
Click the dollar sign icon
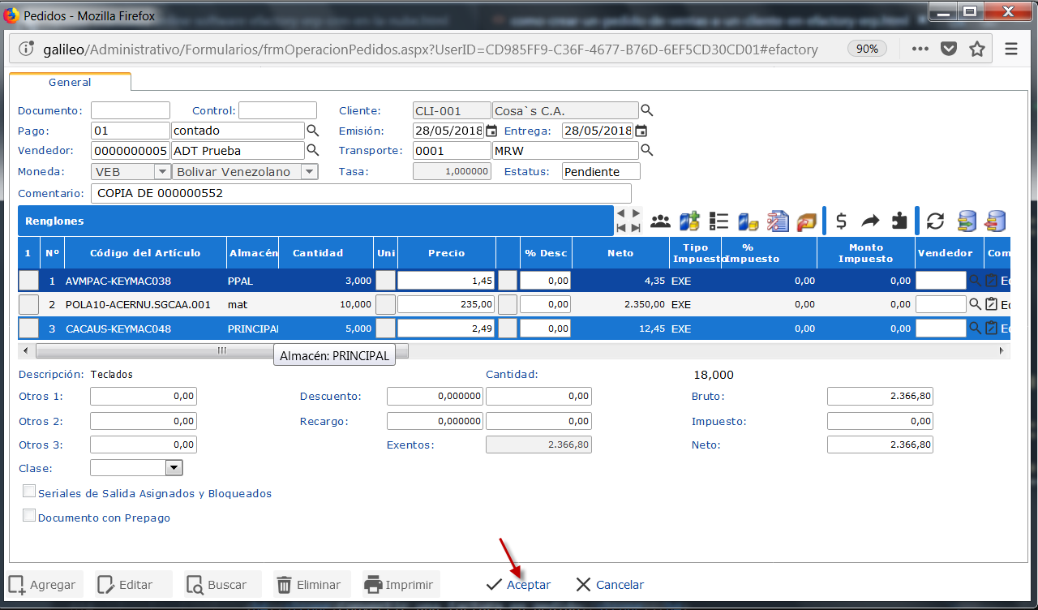[842, 221]
